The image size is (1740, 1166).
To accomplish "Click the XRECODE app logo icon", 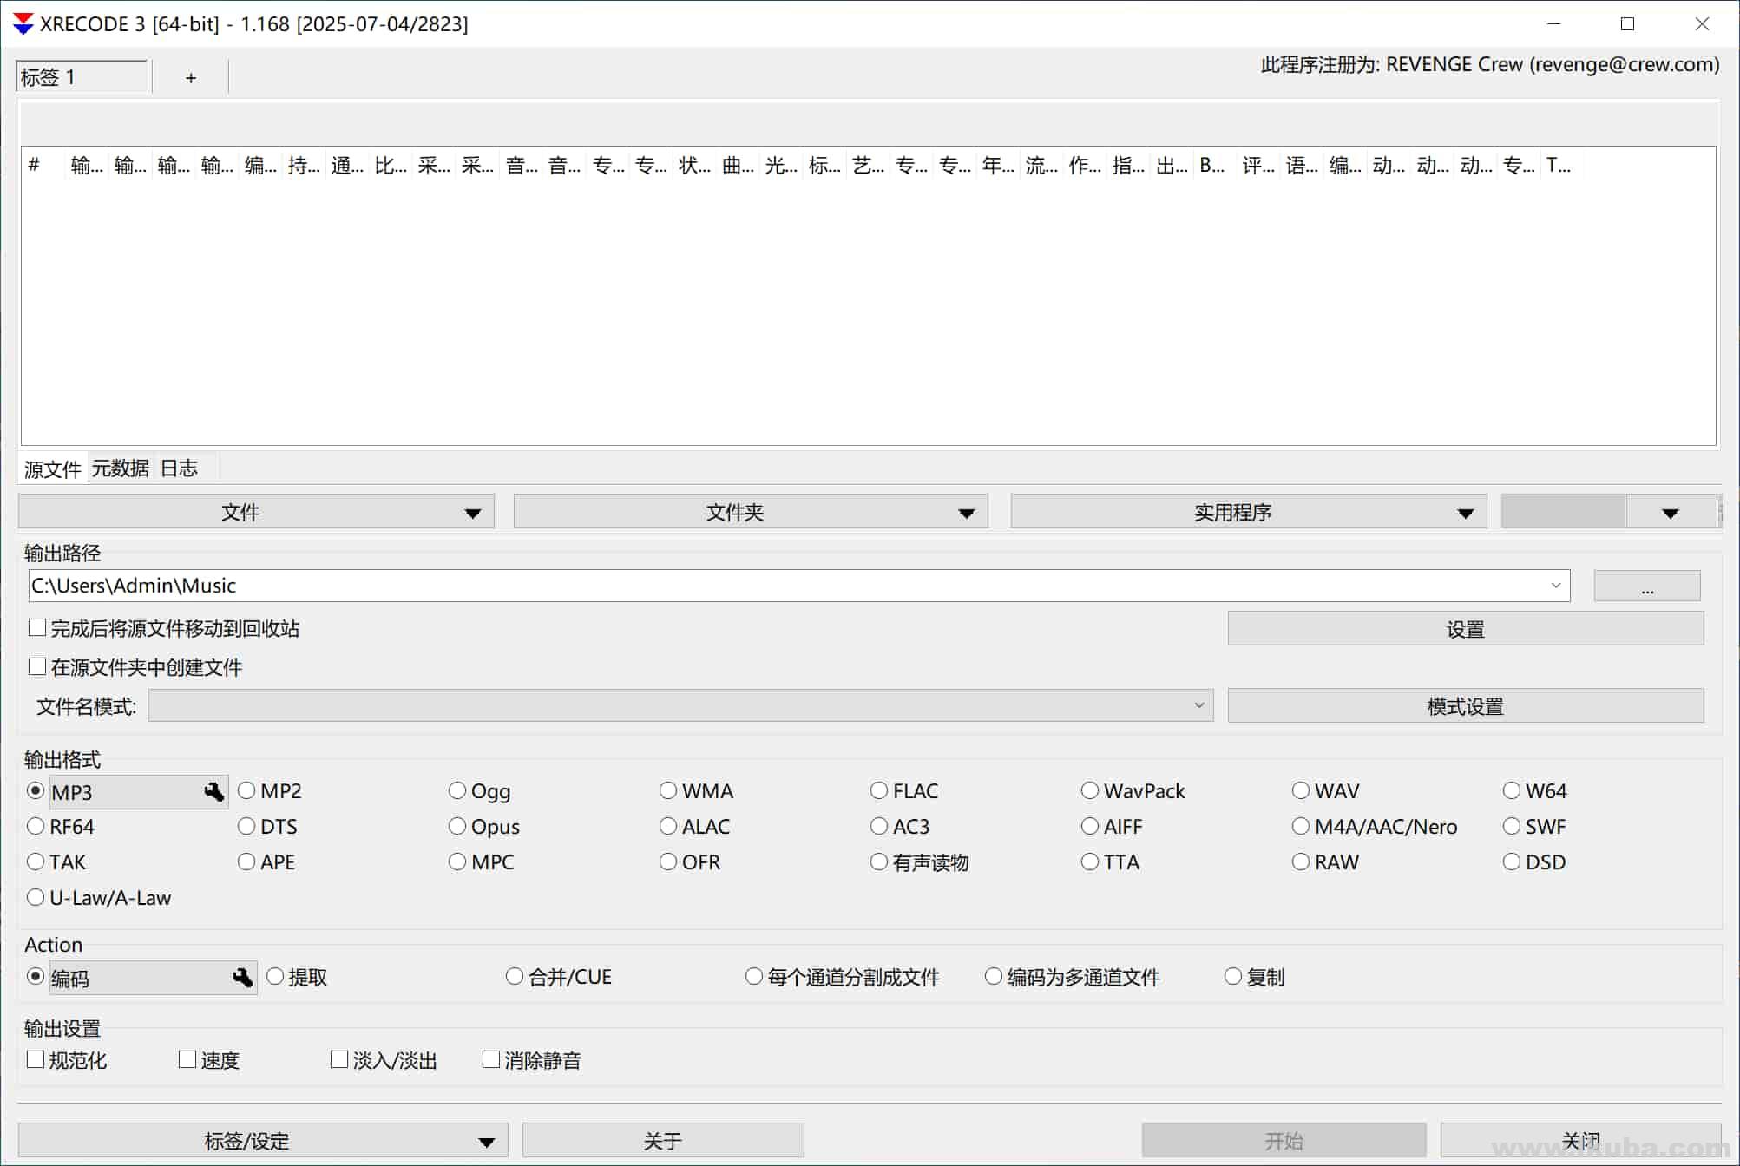I will point(23,23).
